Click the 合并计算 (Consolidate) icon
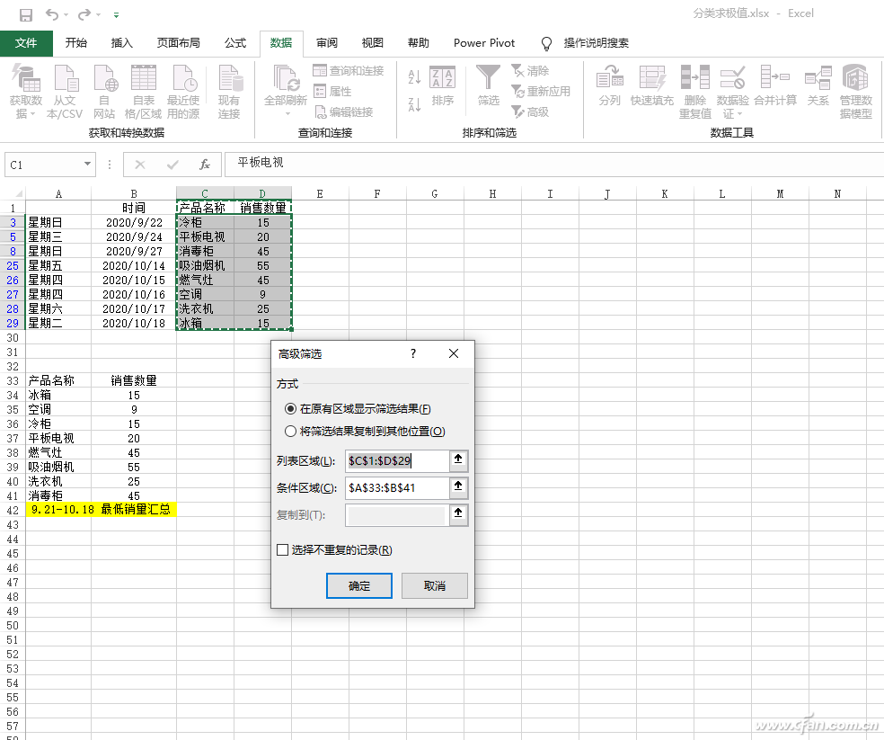The height and width of the screenshot is (740, 884). coord(776,82)
